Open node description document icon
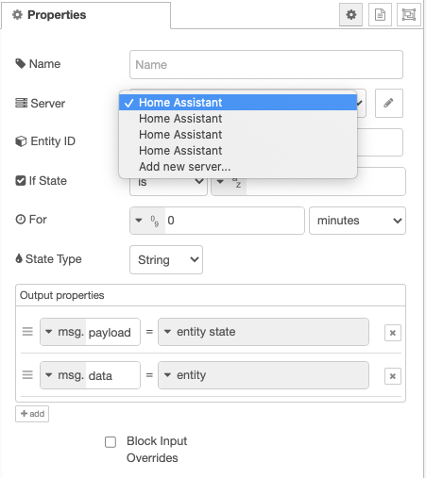 (380, 14)
